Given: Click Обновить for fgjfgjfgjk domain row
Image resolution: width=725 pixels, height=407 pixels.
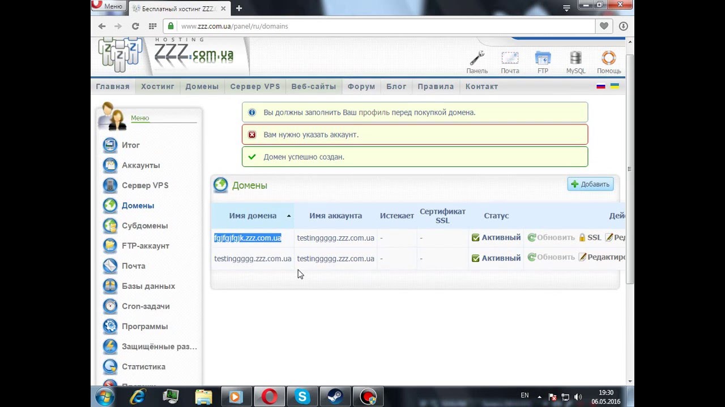Looking at the screenshot, I should 551,238.
